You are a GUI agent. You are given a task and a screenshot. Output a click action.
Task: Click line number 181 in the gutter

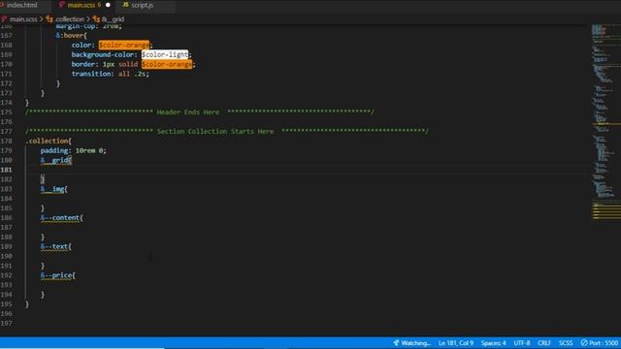pos(7,170)
